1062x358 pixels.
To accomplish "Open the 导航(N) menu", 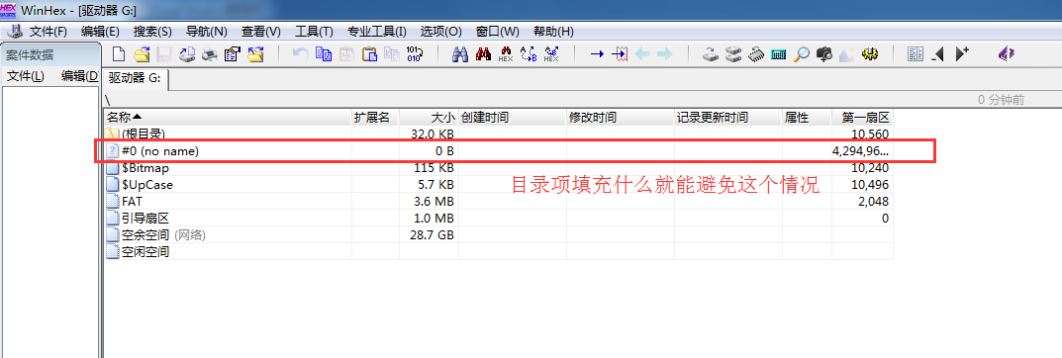I will (206, 32).
